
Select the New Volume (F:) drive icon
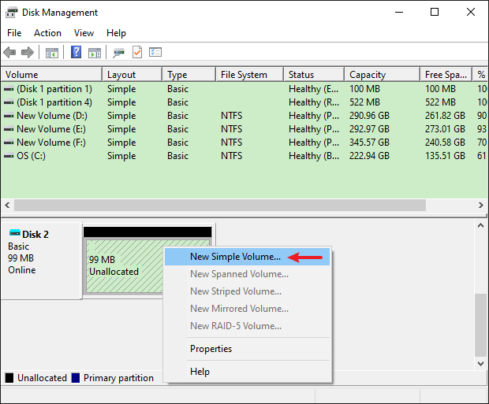click(9, 143)
